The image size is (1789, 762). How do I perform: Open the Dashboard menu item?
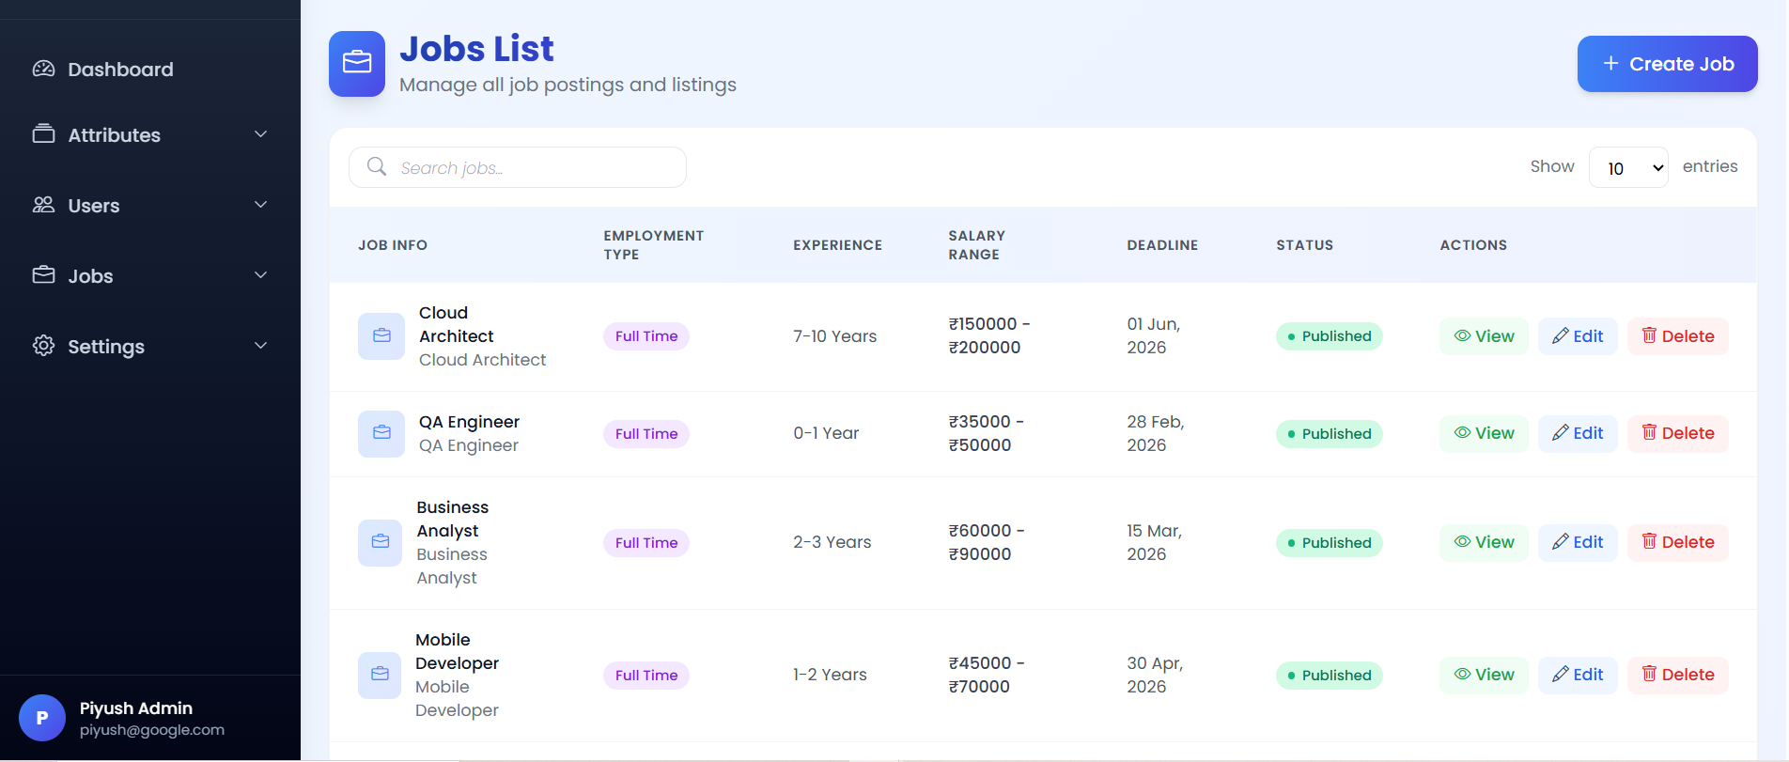(x=120, y=70)
